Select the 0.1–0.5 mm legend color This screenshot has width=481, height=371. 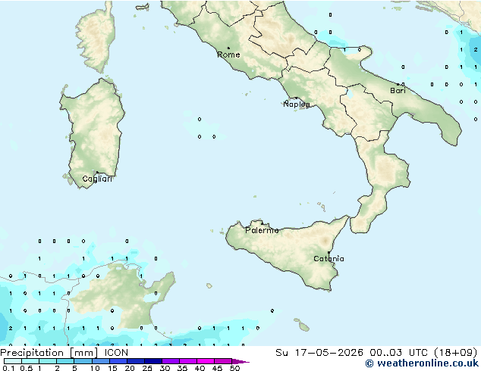click(13, 361)
